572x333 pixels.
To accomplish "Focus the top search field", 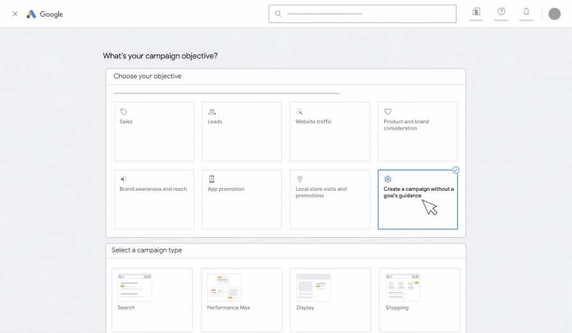I will [362, 14].
